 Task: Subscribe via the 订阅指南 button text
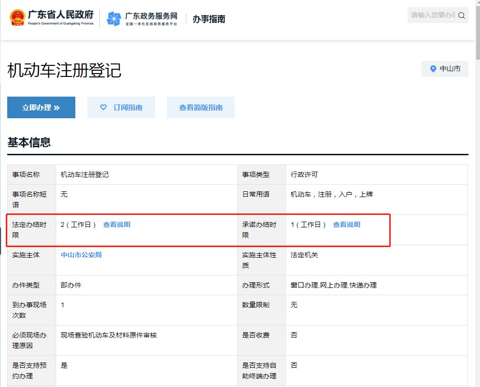pyautogui.click(x=128, y=107)
